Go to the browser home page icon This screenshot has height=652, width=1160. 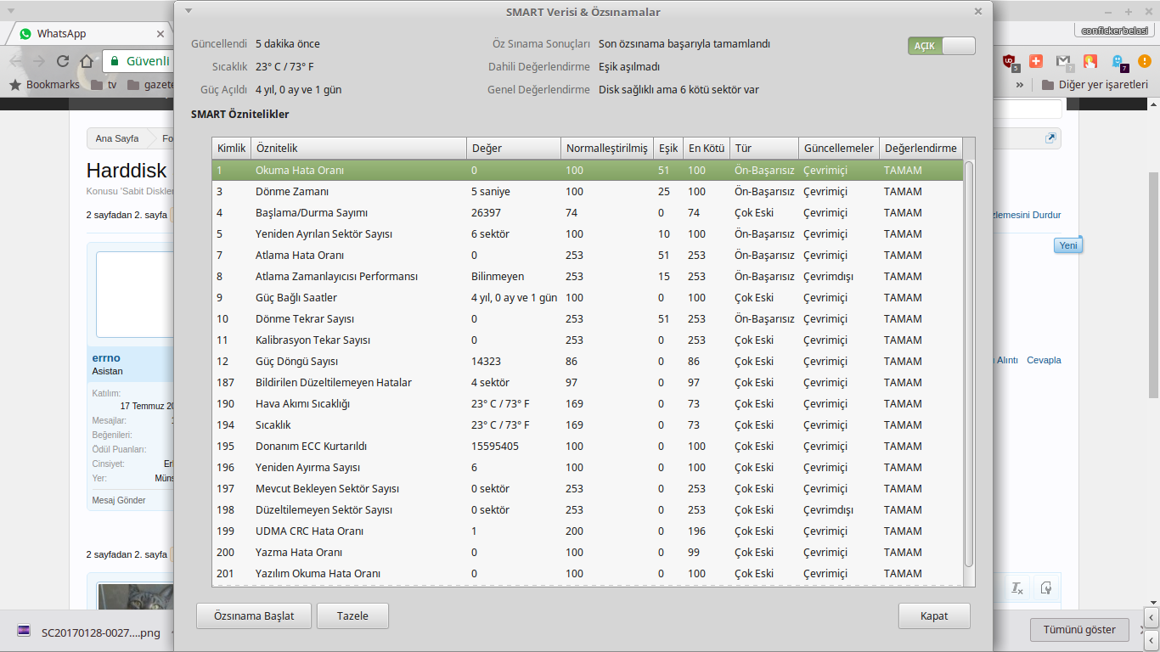87,61
